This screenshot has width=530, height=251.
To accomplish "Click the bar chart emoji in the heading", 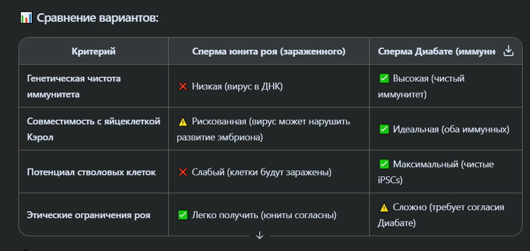I will click(26, 18).
